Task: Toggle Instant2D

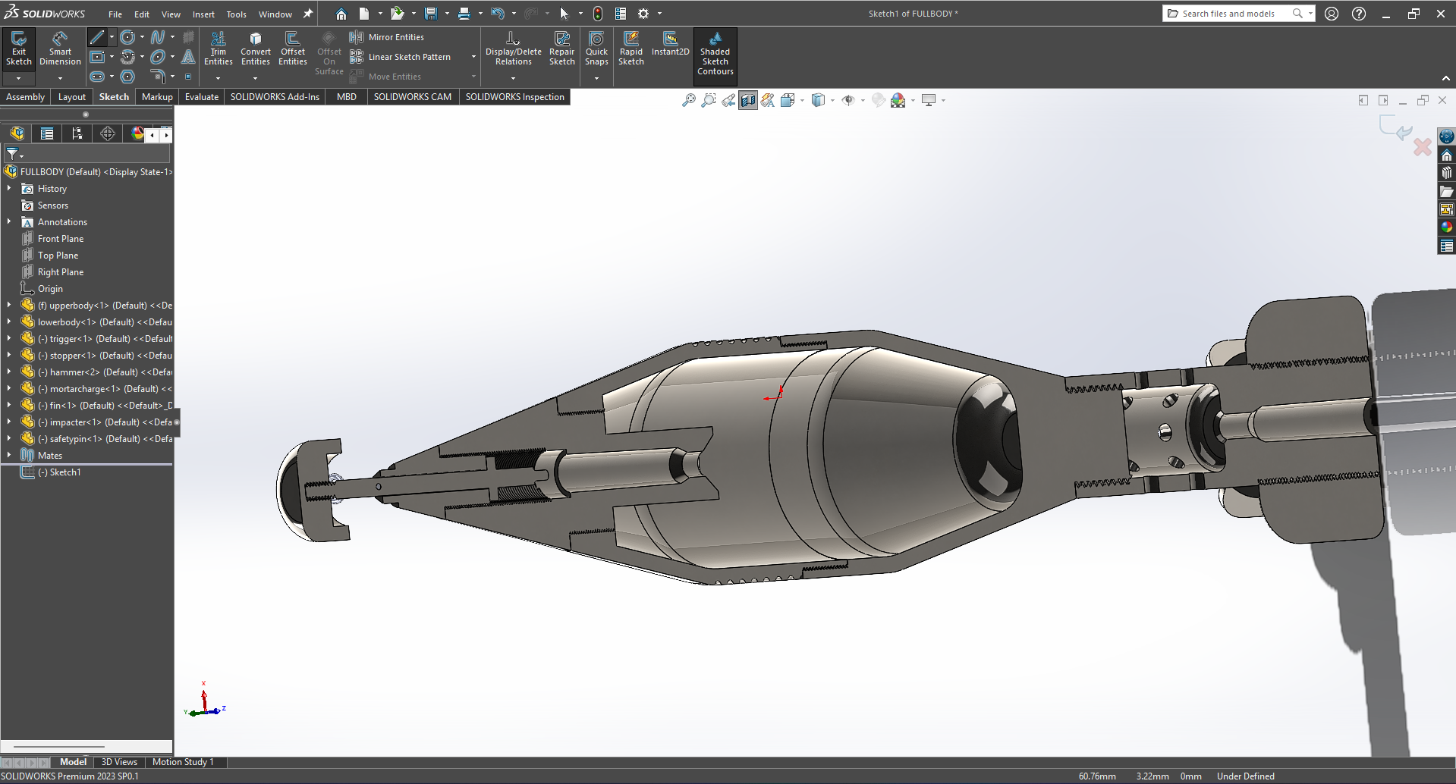Action: tap(671, 44)
